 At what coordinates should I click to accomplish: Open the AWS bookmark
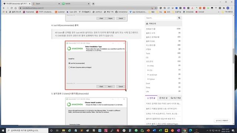coord(167,12)
